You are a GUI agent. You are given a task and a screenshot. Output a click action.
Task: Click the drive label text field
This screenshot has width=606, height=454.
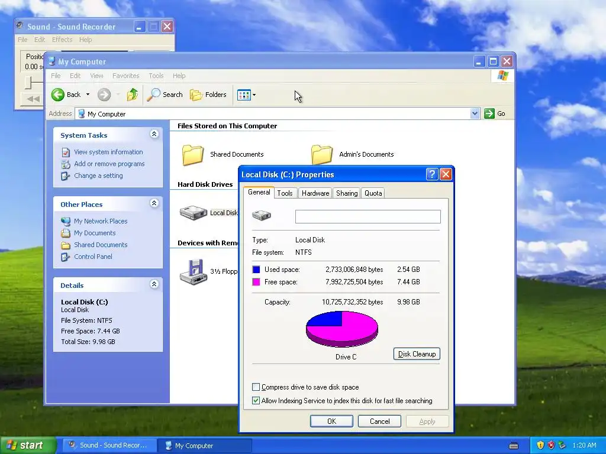click(368, 216)
